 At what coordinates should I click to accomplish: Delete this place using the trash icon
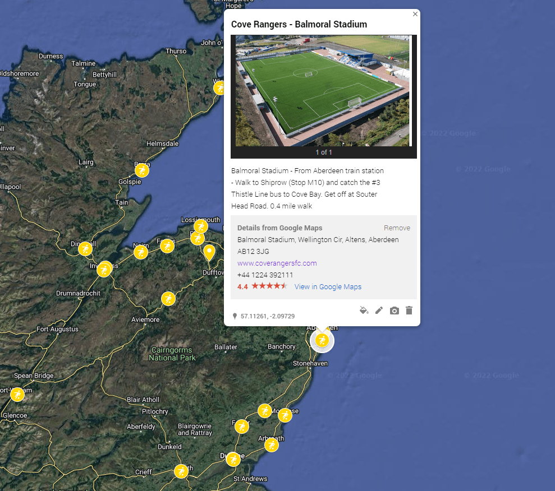coord(409,310)
